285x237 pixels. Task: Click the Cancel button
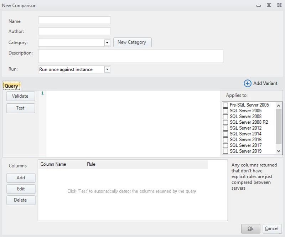pyautogui.click(x=272, y=228)
